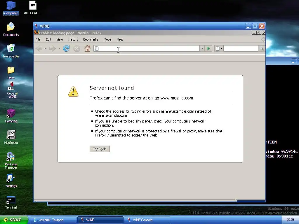Click the Stop loading icon
This screenshot has height=224, width=299.
point(77,49)
